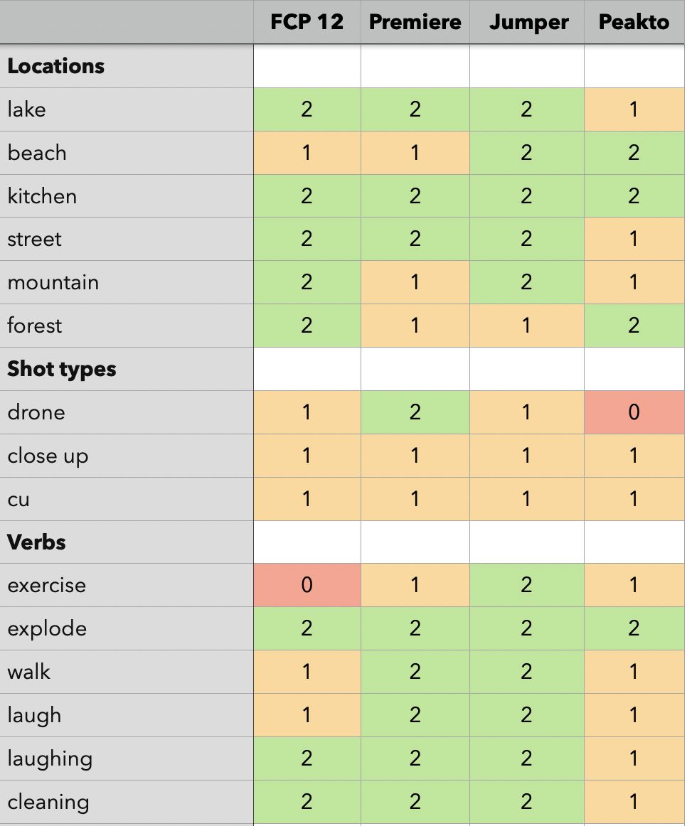Select the Premiere column header cell
This screenshot has width=687, height=826.
(415, 22)
